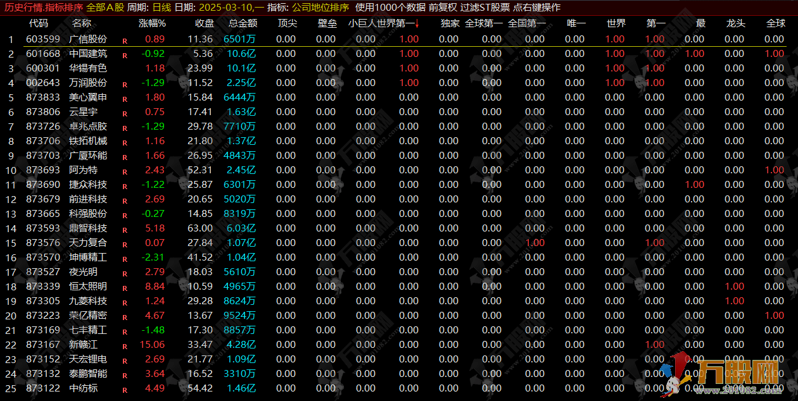This screenshot has height=401, width=798.
Task: Click the 前复权 adjustment option
Action: click(443, 7)
